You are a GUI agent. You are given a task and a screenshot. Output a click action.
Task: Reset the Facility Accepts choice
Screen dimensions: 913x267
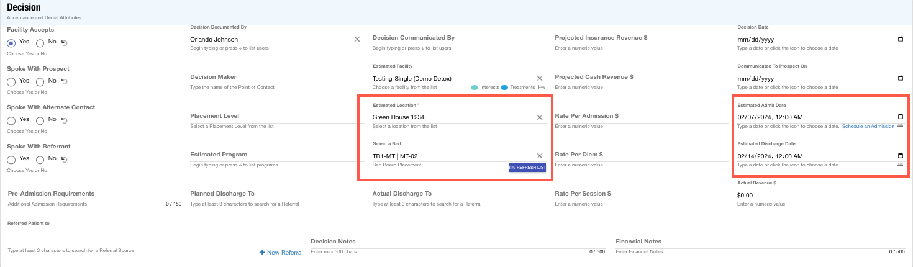click(x=64, y=43)
